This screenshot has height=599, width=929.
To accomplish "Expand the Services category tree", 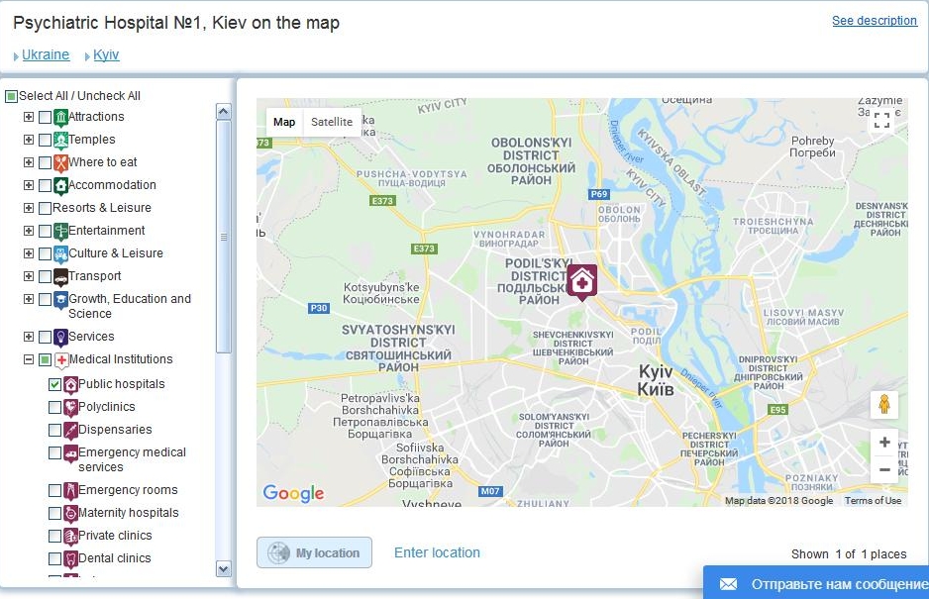I will pyautogui.click(x=28, y=336).
